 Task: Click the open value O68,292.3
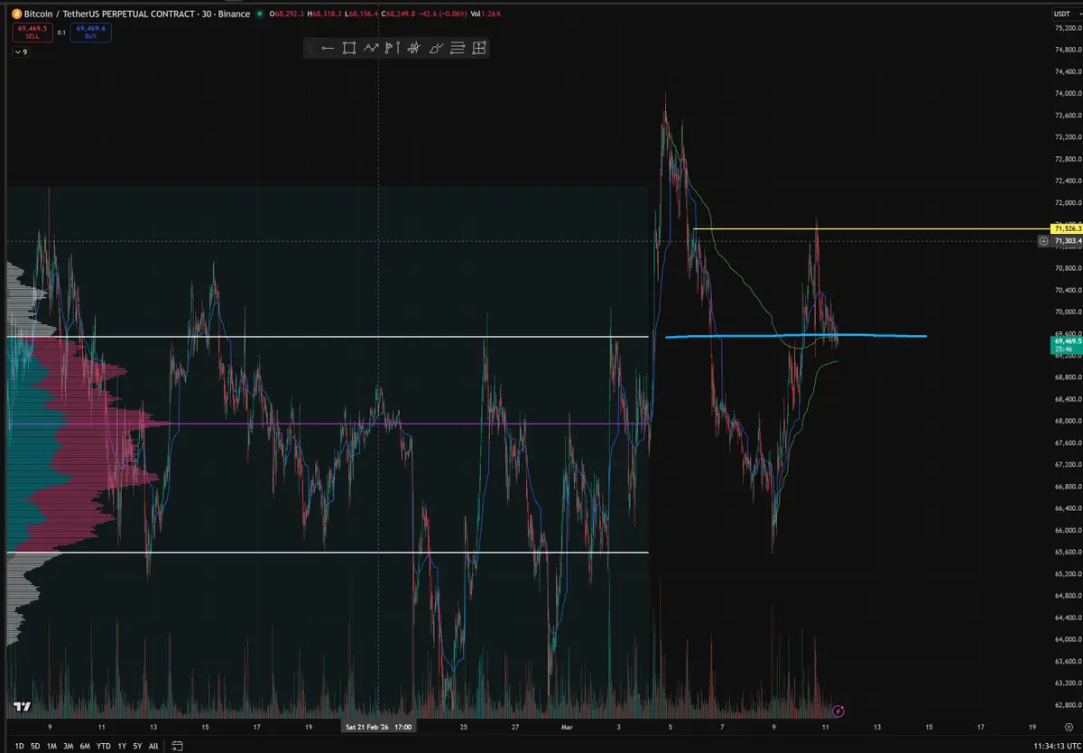[x=287, y=14]
